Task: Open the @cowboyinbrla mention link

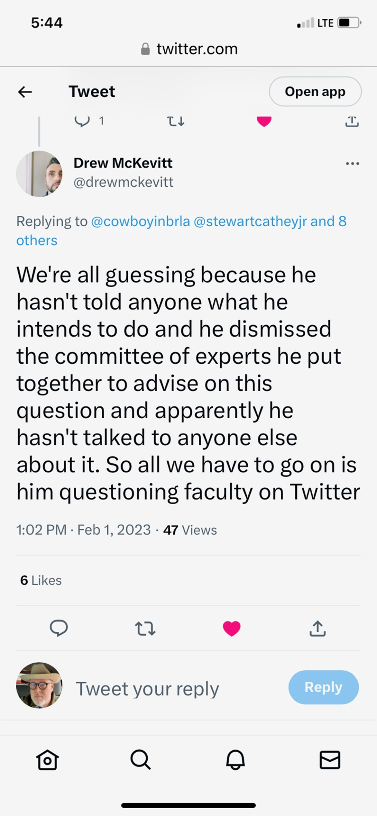Action: tap(141, 222)
